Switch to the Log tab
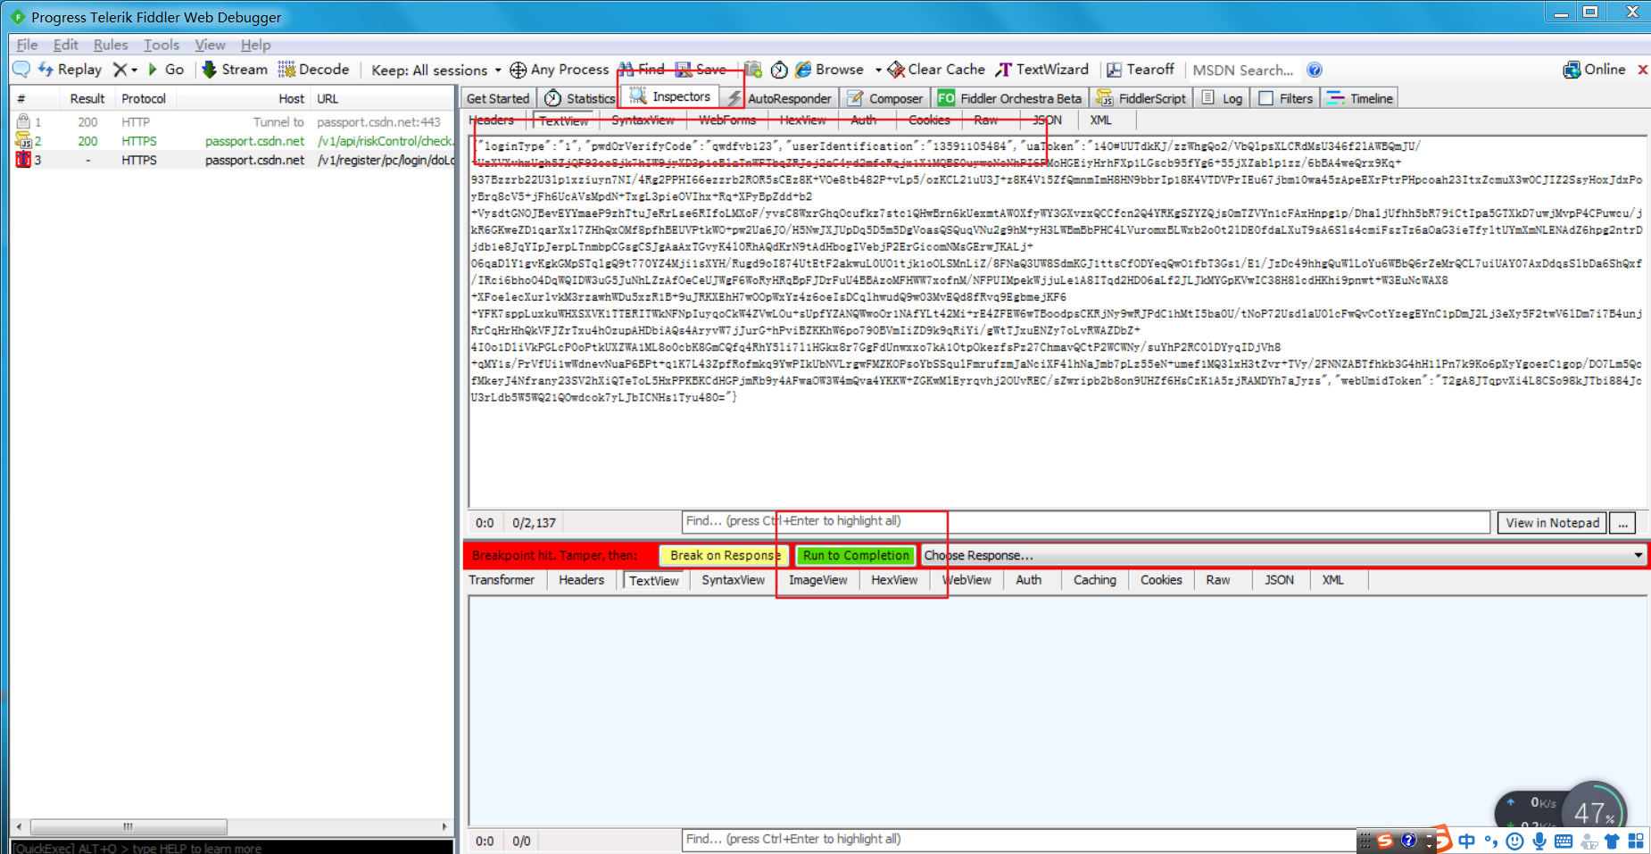This screenshot has width=1651, height=854. coord(1223,98)
